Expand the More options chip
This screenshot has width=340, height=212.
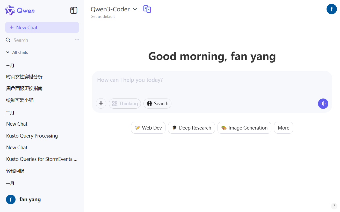[284, 128]
